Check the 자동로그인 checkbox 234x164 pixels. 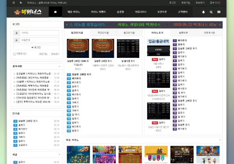14,54
